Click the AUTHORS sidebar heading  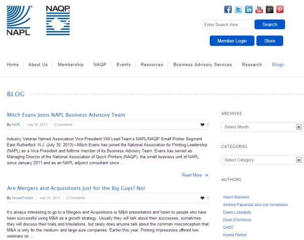231,179
